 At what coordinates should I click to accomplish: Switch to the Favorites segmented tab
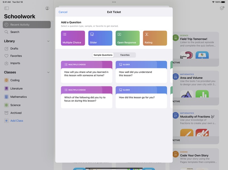pos(125,55)
